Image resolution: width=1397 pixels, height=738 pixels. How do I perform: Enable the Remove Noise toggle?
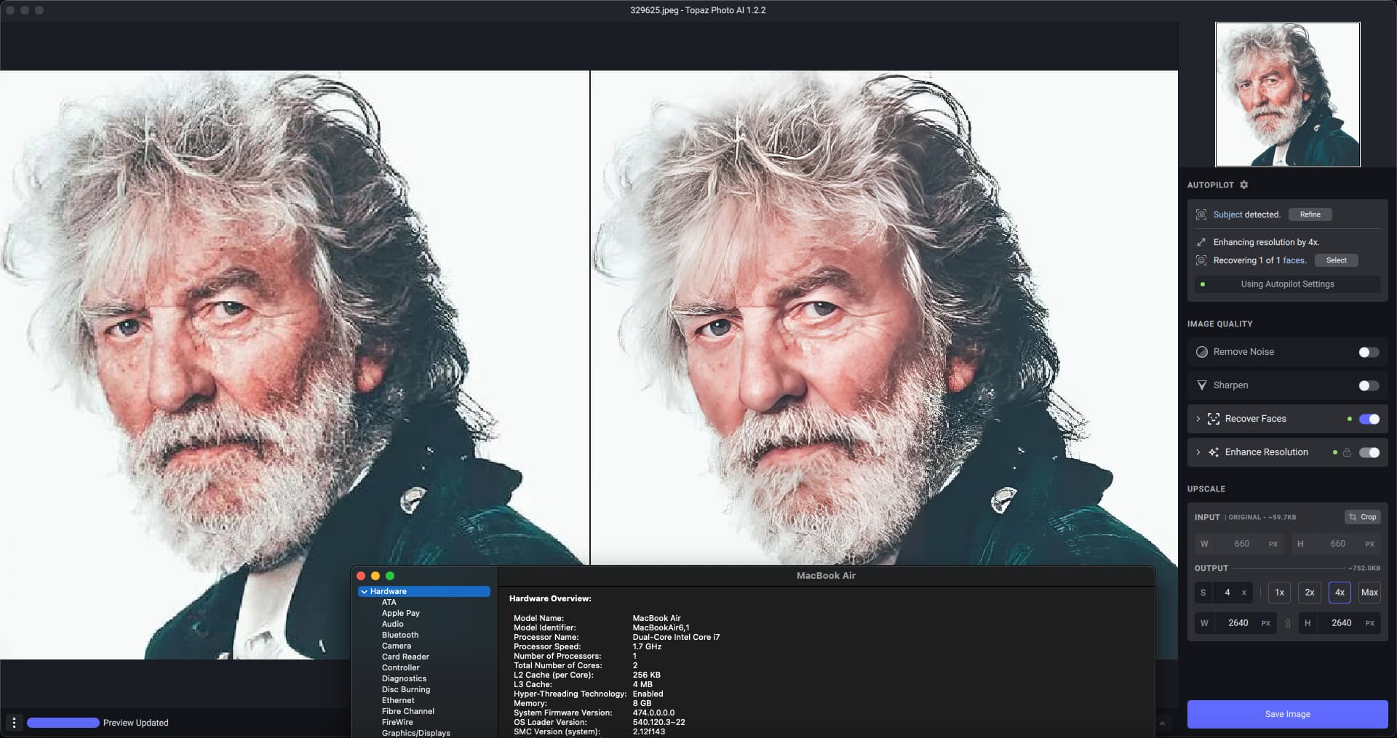[1368, 352]
